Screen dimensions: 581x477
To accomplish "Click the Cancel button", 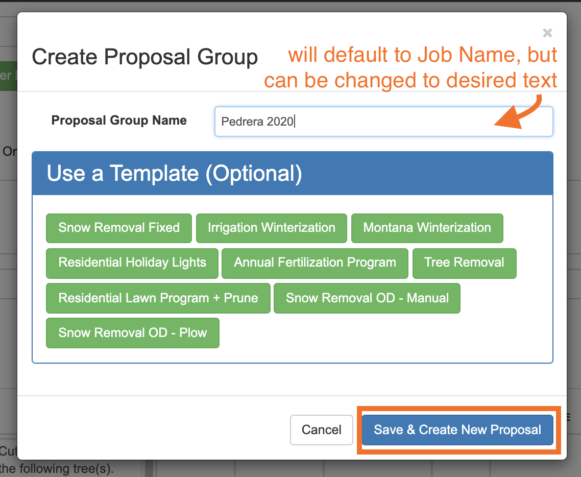I will tap(321, 430).
